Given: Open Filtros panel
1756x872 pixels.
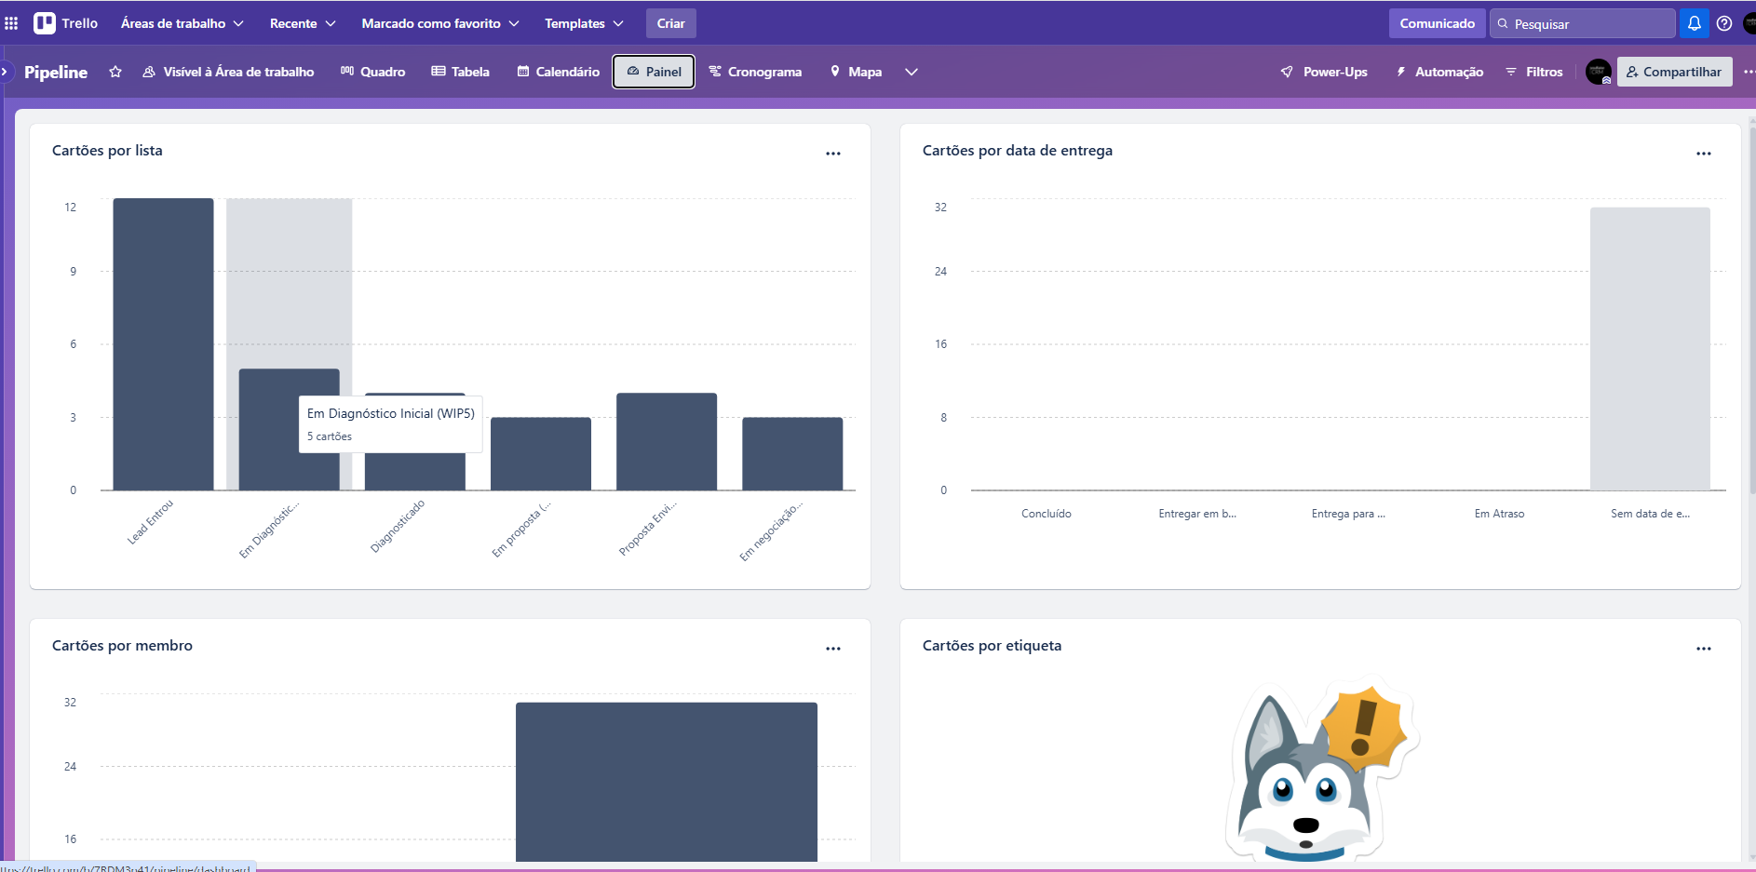Looking at the screenshot, I should pos(1534,72).
